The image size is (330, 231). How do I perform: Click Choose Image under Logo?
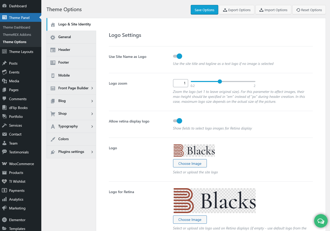[190, 164]
